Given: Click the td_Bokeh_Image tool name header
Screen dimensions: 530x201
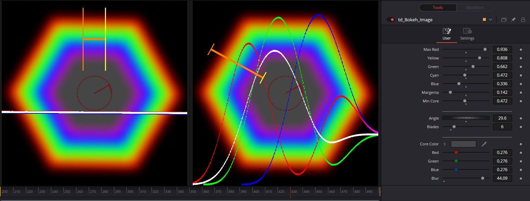Looking at the screenshot, I should (x=415, y=20).
